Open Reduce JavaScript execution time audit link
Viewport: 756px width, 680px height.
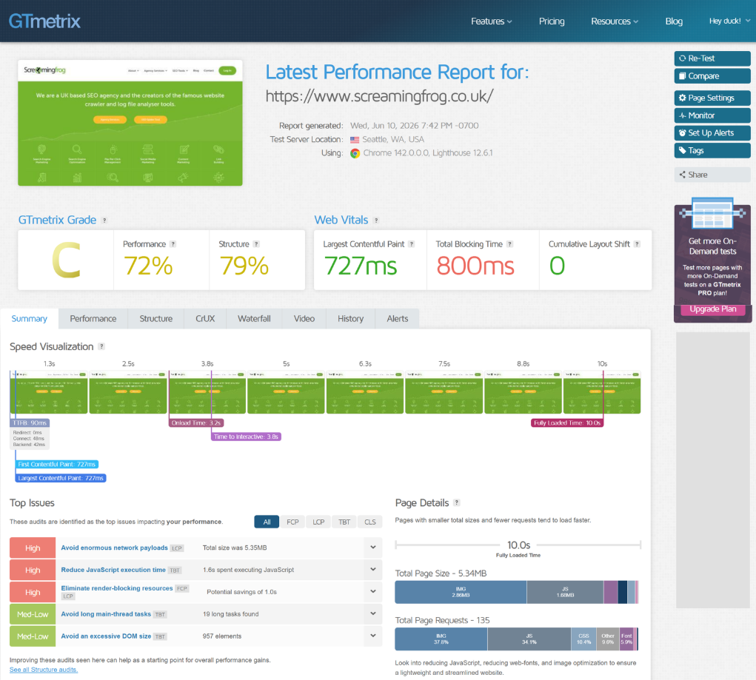click(x=113, y=570)
